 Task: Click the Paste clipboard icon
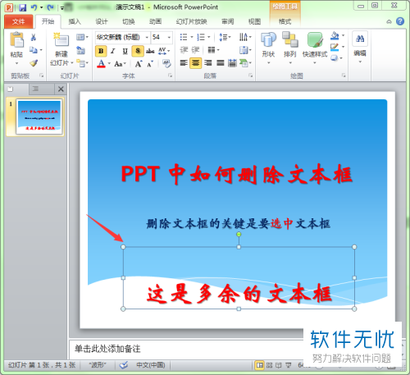pyautogui.click(x=16, y=40)
